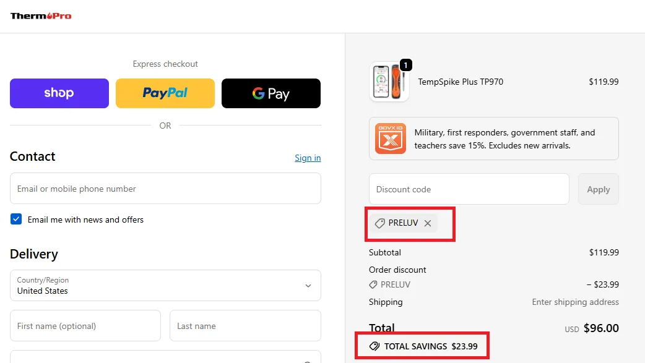Click the GovX military discount banner text
The height and width of the screenshot is (363, 645).
pos(504,139)
